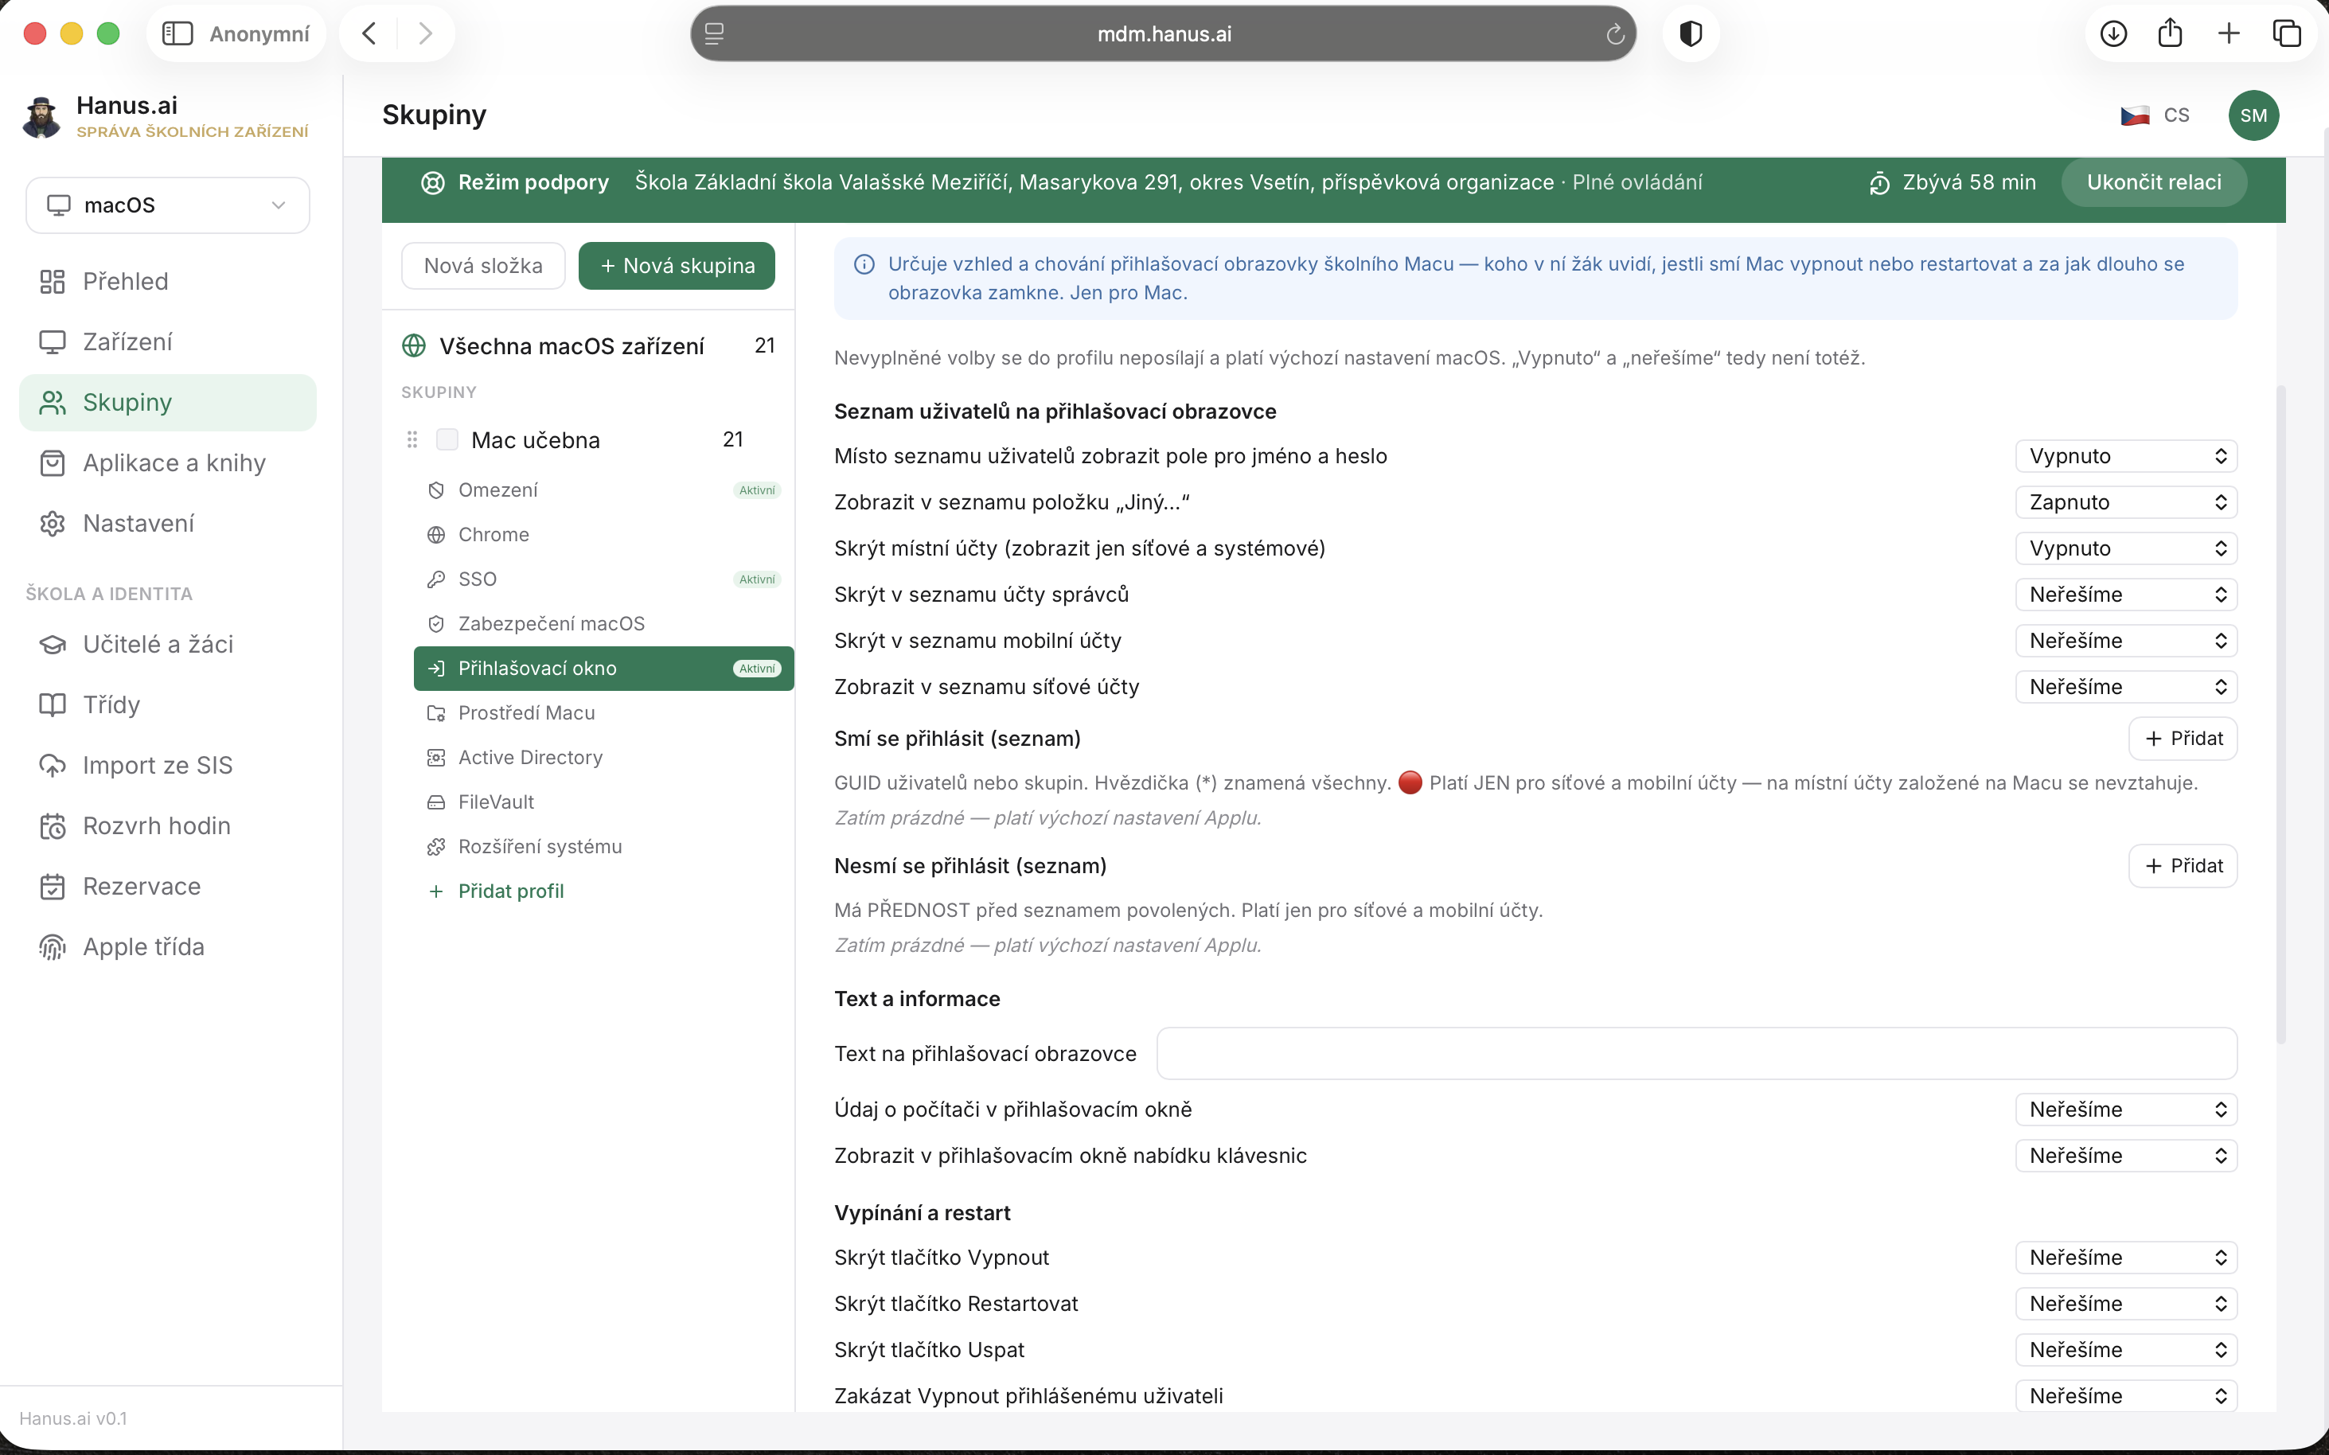The image size is (2329, 1455).
Task: Open Safari sidebar toggle icon
Action: 177,33
